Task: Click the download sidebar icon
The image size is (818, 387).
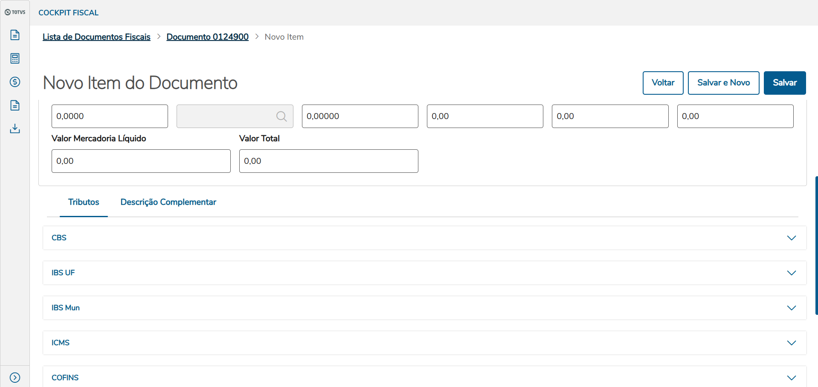Action: (15, 128)
